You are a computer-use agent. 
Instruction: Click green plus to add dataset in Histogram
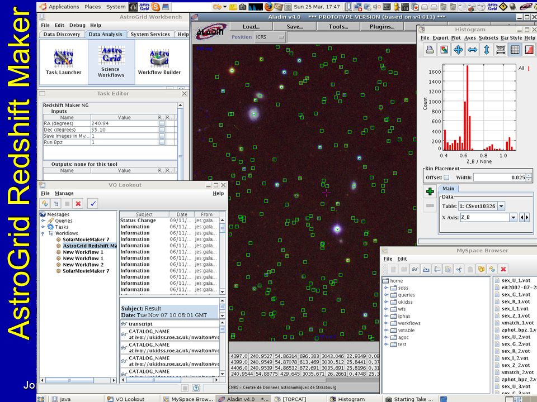click(430, 191)
